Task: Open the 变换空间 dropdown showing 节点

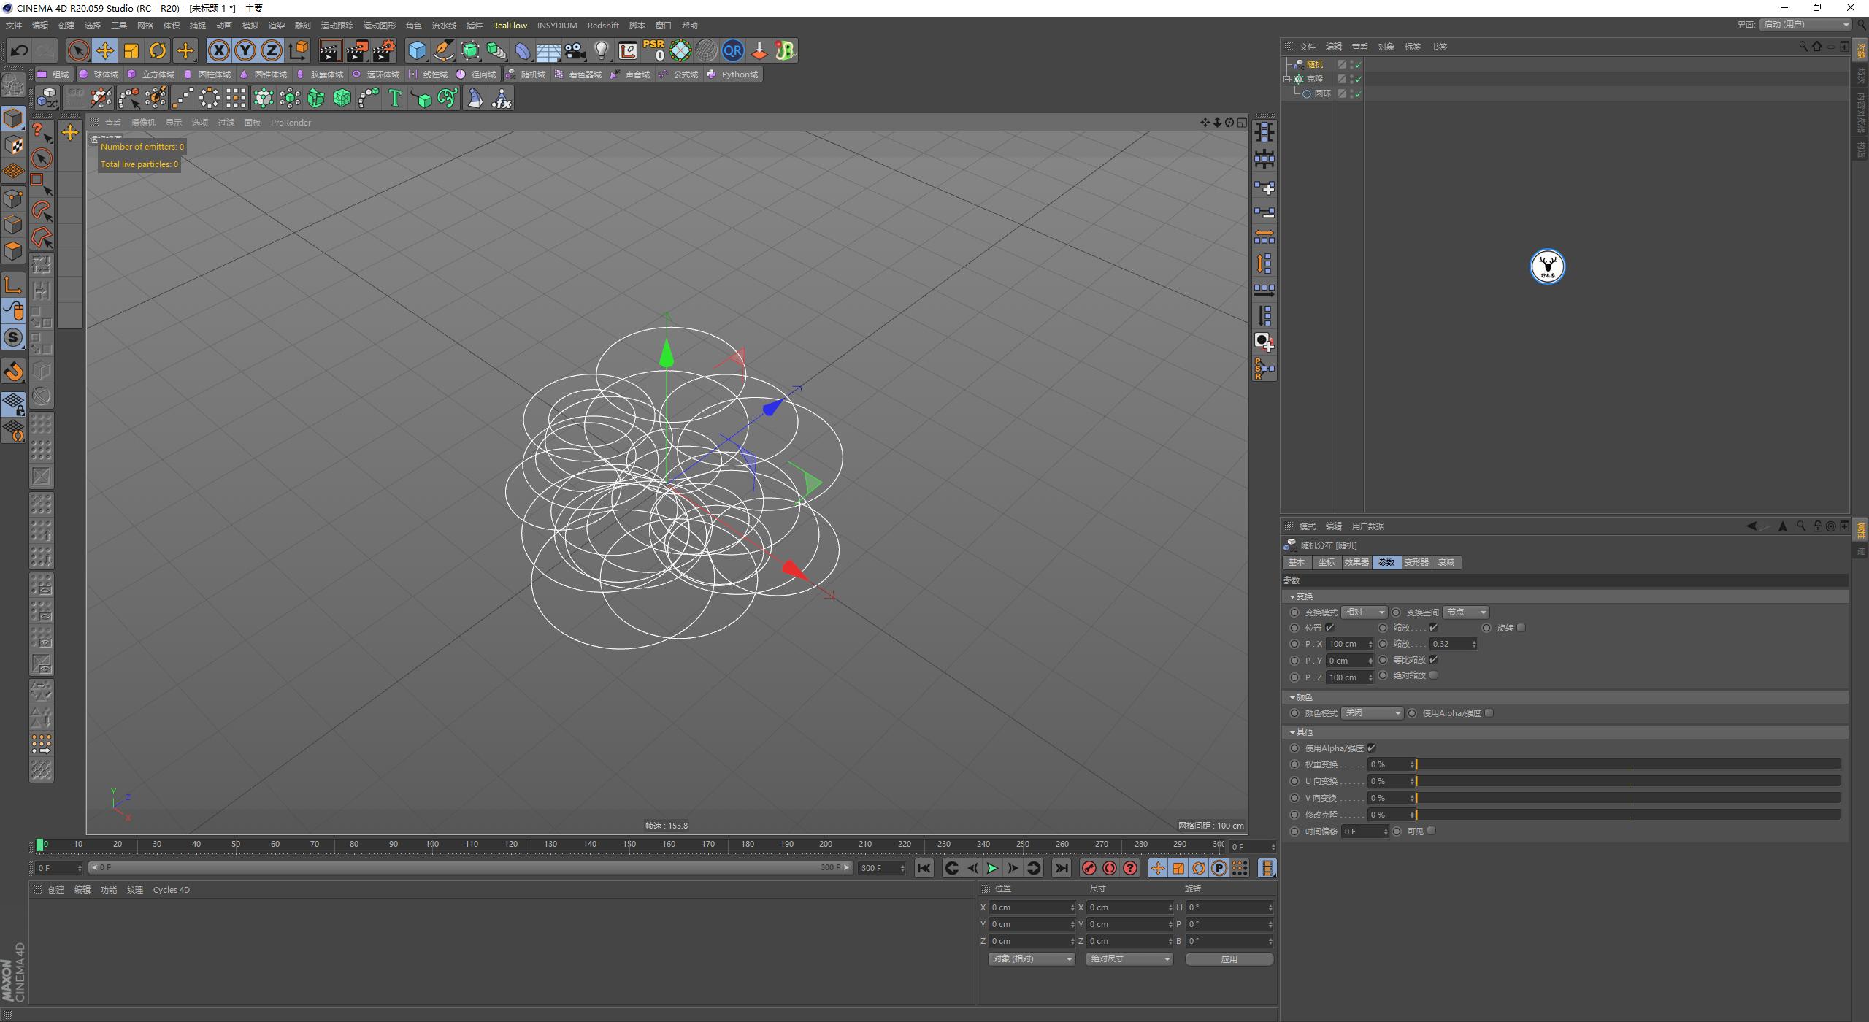Action: click(1465, 612)
